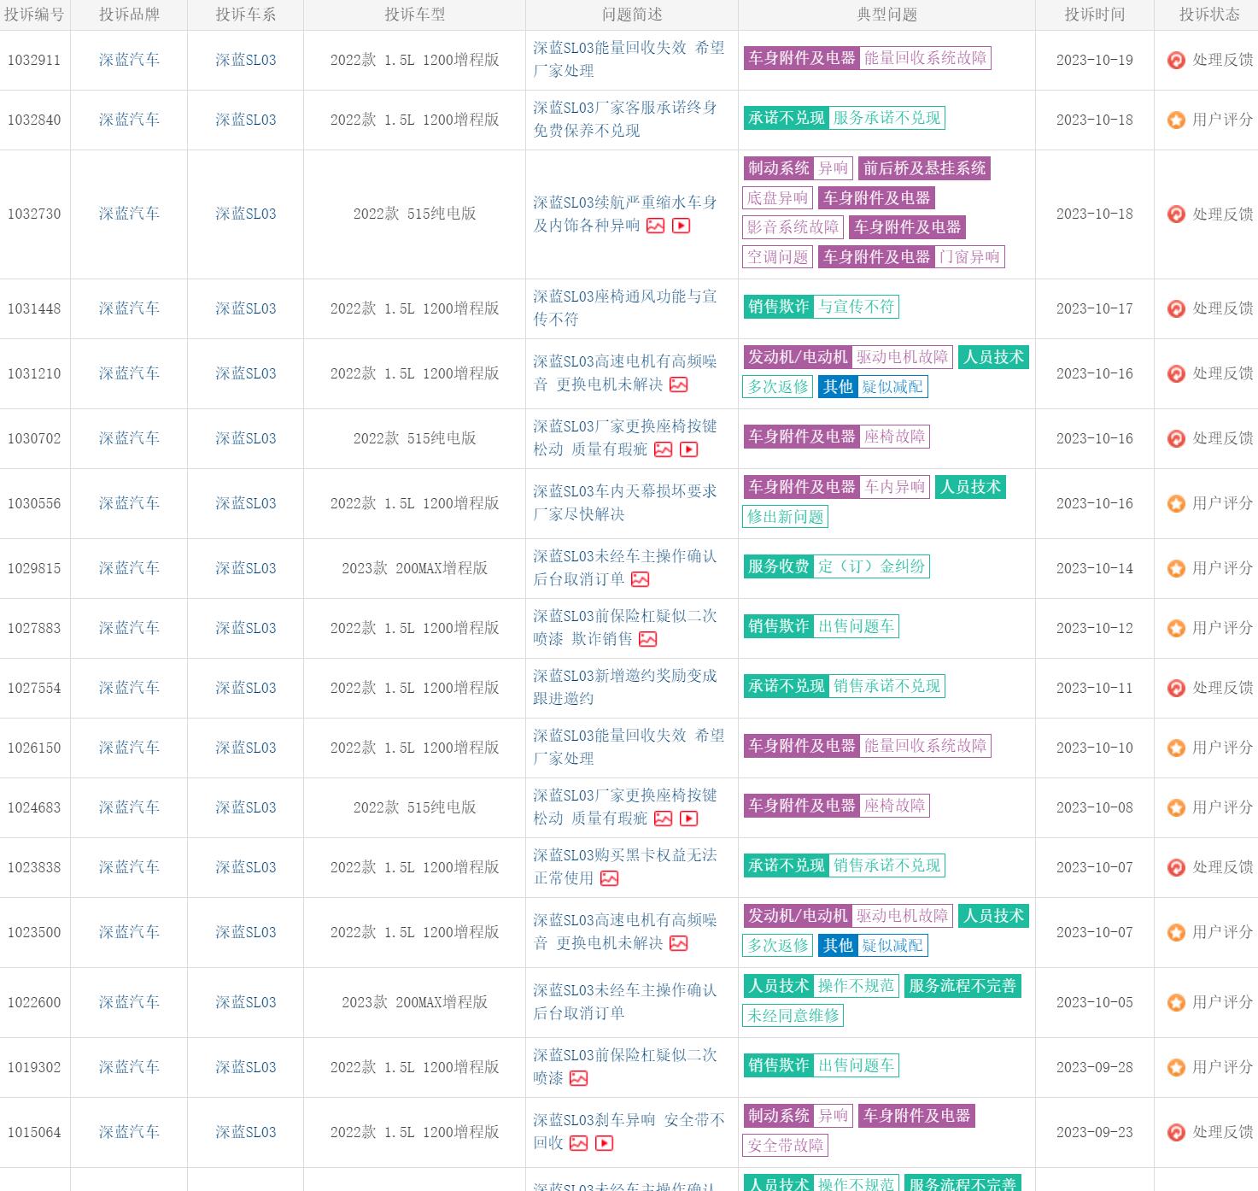The image size is (1258, 1191).
Task: Open image icon in complaint 1023838 description
Action: 609,878
